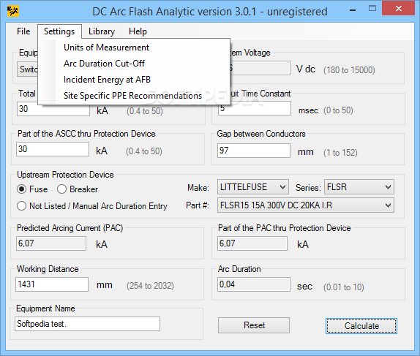Select the Breaker radio button
This screenshot has width=420, height=356.
(78, 189)
